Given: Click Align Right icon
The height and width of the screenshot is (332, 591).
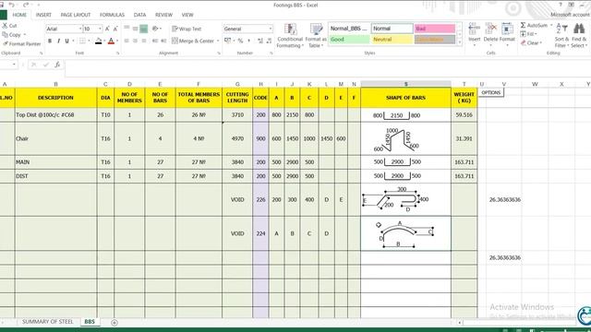Looking at the screenshot, I should click(x=144, y=41).
